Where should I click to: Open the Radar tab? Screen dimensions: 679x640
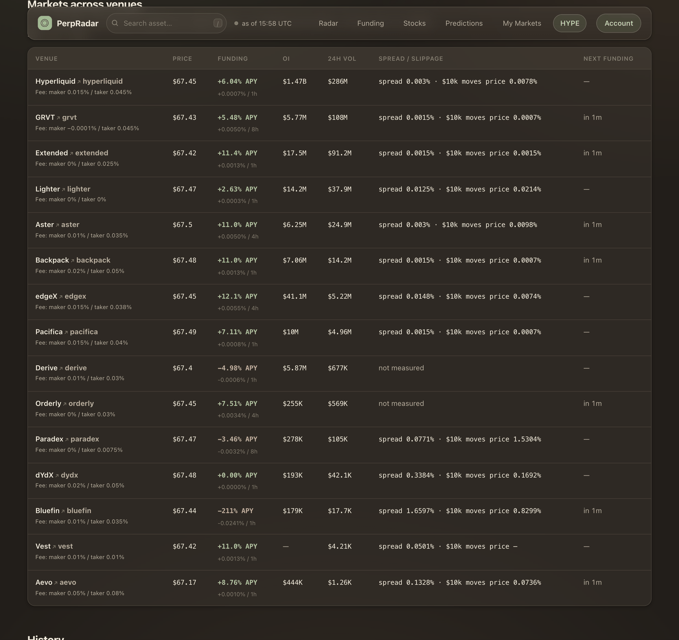[x=328, y=23]
